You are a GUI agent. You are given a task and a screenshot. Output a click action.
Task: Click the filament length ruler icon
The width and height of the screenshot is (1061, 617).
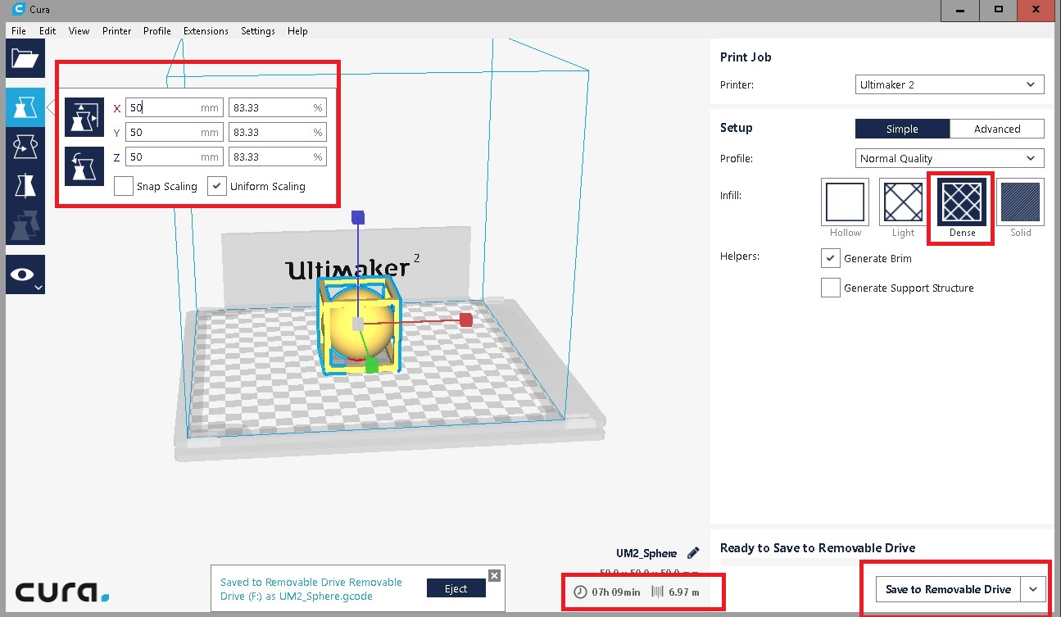[x=658, y=592]
